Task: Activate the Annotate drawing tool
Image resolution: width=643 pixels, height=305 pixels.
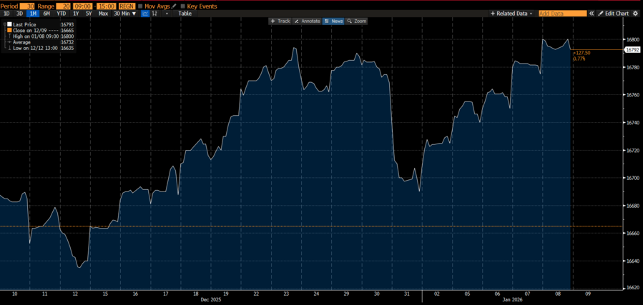Action: click(x=308, y=21)
